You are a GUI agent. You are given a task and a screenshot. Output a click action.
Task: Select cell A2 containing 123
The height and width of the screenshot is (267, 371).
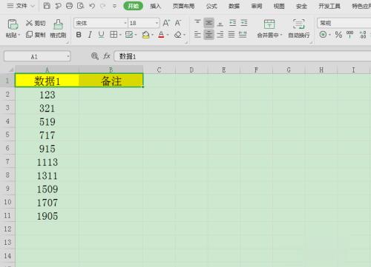click(47, 95)
